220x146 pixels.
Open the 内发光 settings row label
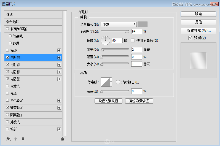pyautogui.click(x=15, y=86)
